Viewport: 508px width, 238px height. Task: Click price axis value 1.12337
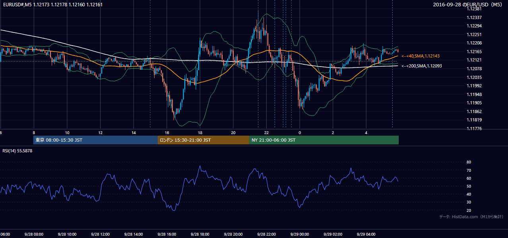(x=474, y=17)
